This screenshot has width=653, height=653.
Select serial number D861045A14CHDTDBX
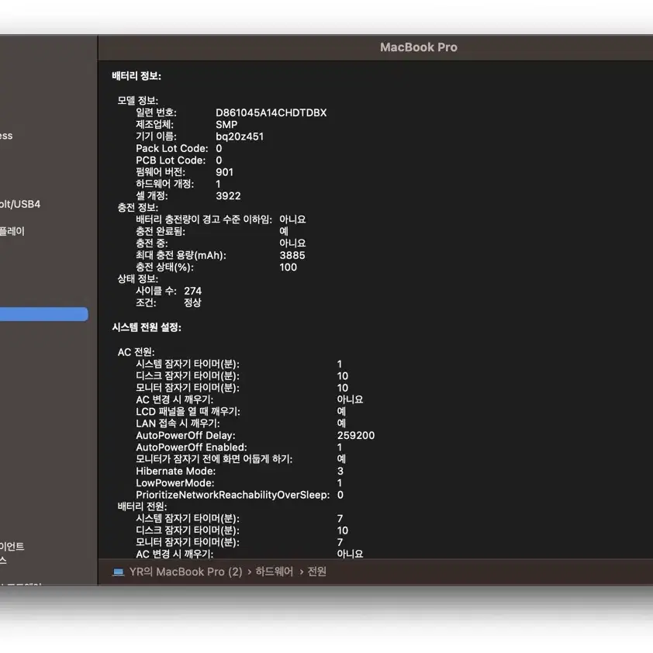[271, 113]
